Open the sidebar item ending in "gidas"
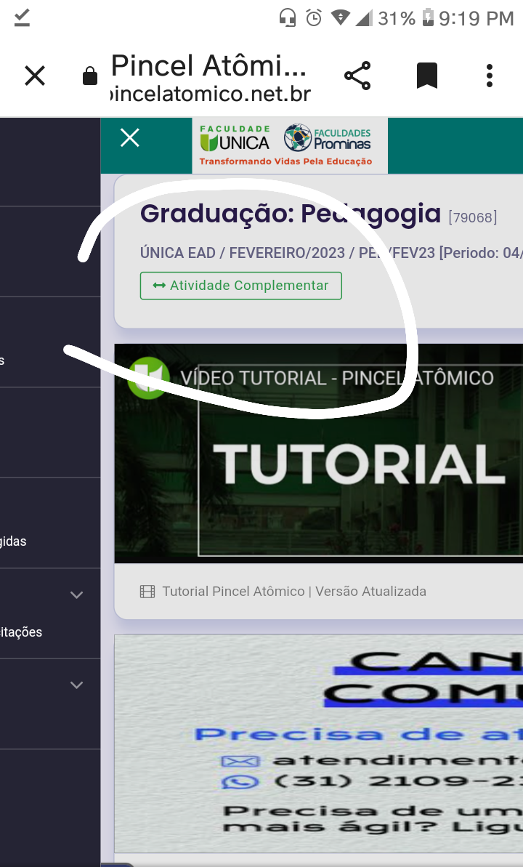Image resolution: width=523 pixels, height=867 pixels. (15, 541)
